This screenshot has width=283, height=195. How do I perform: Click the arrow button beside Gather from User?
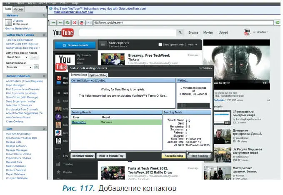pyautogui.click(x=36, y=67)
